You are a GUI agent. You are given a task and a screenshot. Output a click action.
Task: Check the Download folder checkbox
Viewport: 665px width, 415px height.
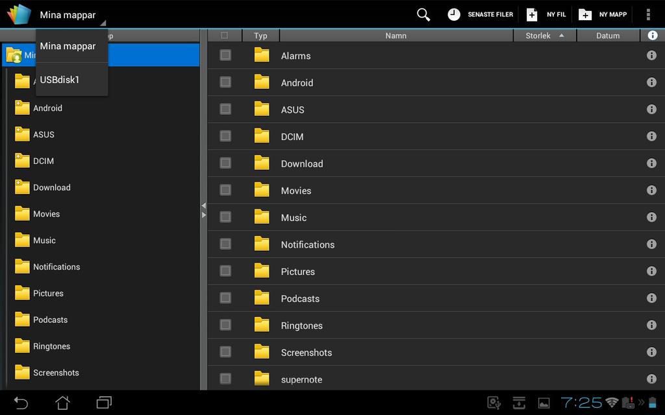click(225, 163)
